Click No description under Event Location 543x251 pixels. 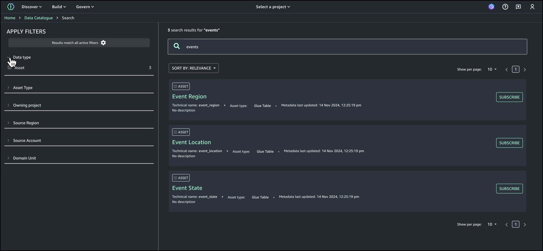pos(184,156)
